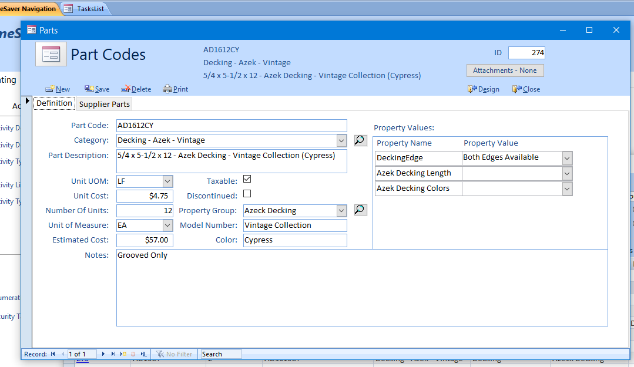
Task: Go to next record in navigator
Action: click(x=103, y=354)
